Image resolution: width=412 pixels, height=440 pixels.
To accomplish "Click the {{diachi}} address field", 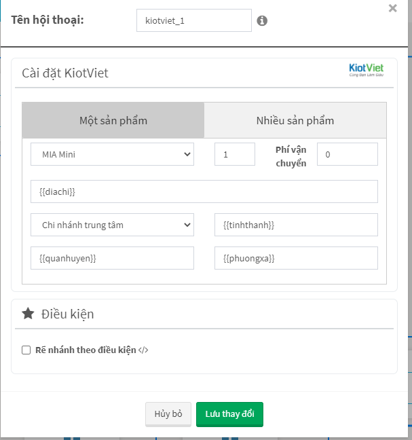I will pos(204,191).
